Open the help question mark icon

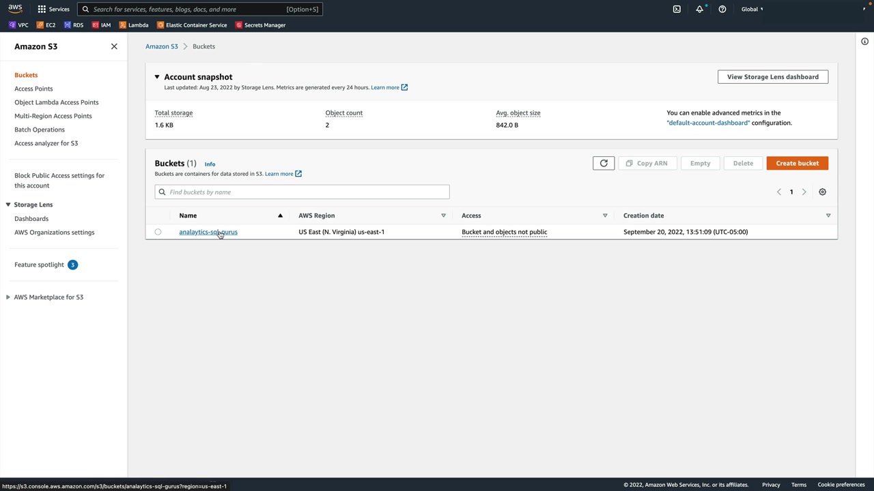[x=722, y=9]
